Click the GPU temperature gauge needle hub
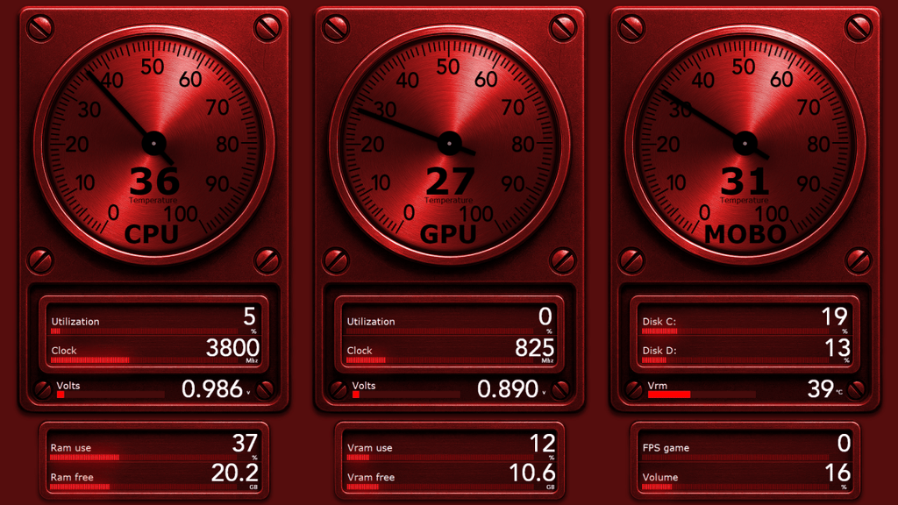 tap(449, 141)
